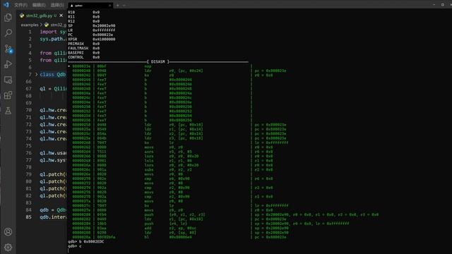The image size is (452, 254).
Task: Click the LR register value 0xffffffff
Action: (x=104, y=30)
